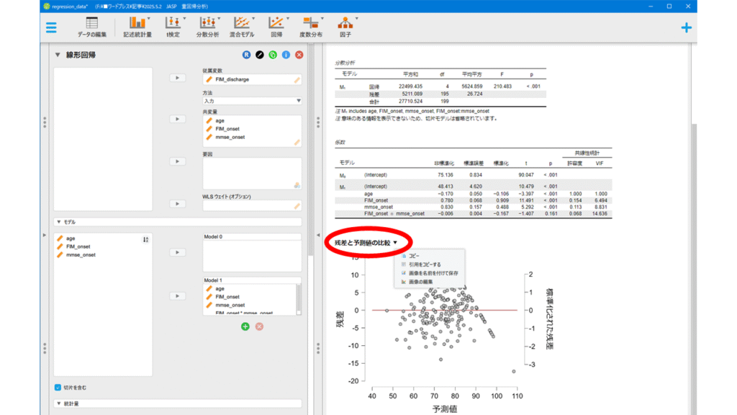Click the FIM_onset ✻ mmse_onset coefficient row label
This screenshot has height=415, width=737.
[394, 213]
